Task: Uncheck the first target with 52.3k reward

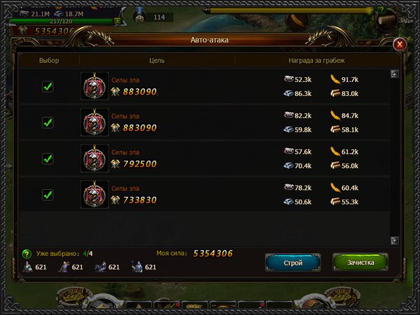Action: [48, 86]
